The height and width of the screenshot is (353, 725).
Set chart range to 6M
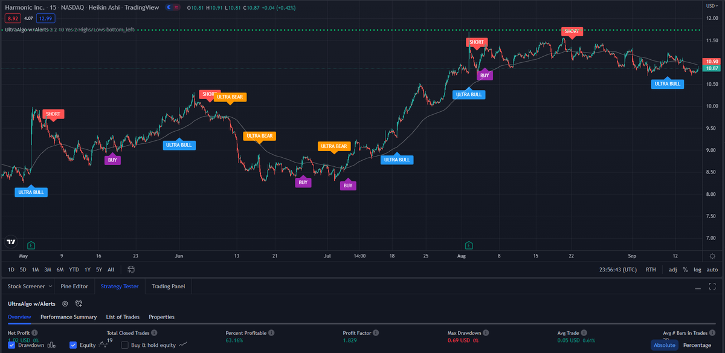point(60,270)
